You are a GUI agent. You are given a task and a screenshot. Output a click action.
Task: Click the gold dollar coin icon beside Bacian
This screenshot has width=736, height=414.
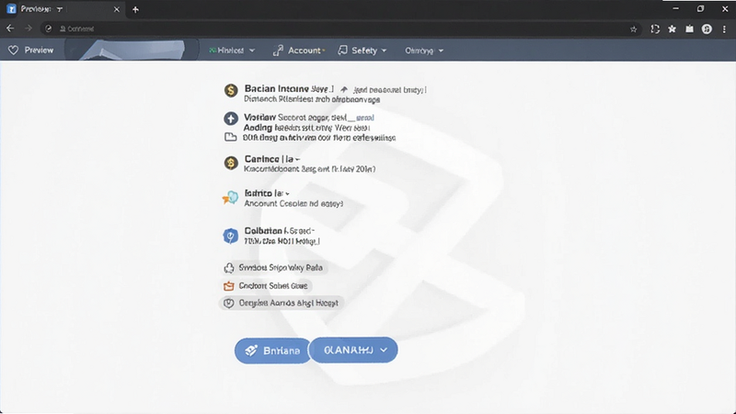click(231, 90)
